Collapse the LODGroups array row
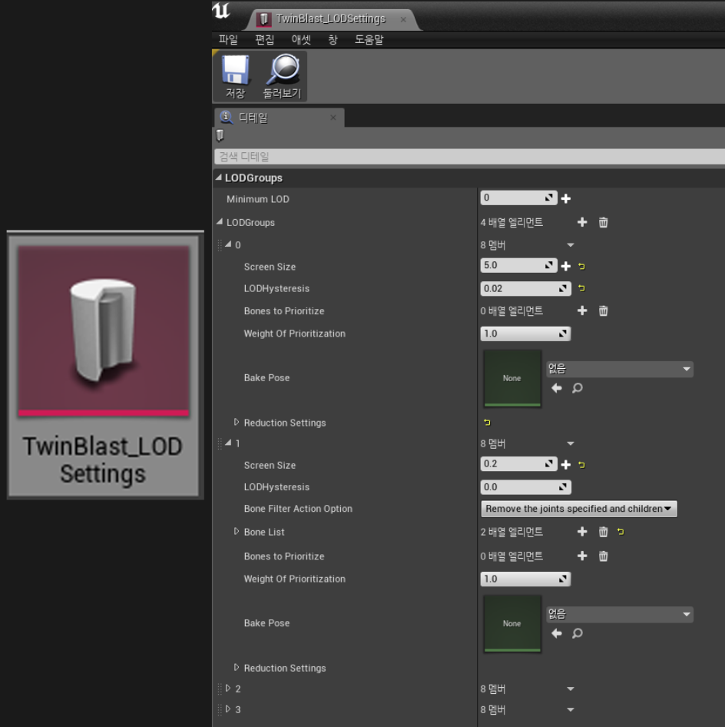 click(220, 222)
